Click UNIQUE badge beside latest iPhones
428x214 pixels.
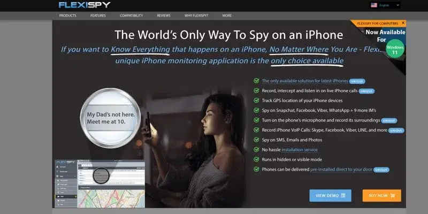357,81
